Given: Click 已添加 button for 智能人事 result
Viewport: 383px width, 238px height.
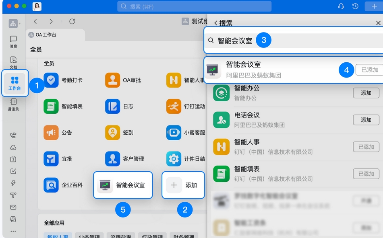Looking at the screenshot, I should [x=366, y=147].
